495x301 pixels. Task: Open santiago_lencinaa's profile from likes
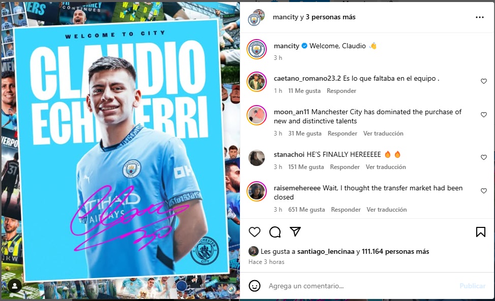[x=326, y=252]
